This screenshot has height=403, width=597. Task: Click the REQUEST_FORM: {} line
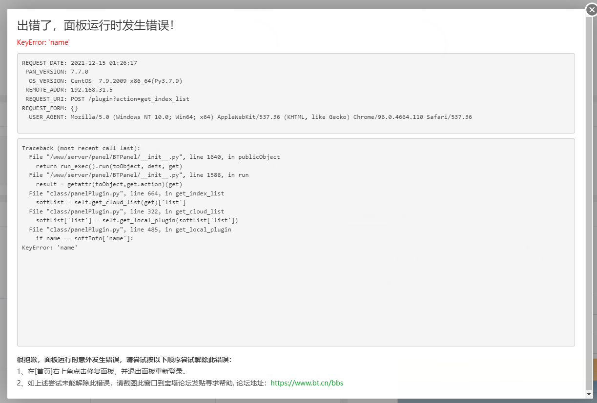[x=50, y=108]
